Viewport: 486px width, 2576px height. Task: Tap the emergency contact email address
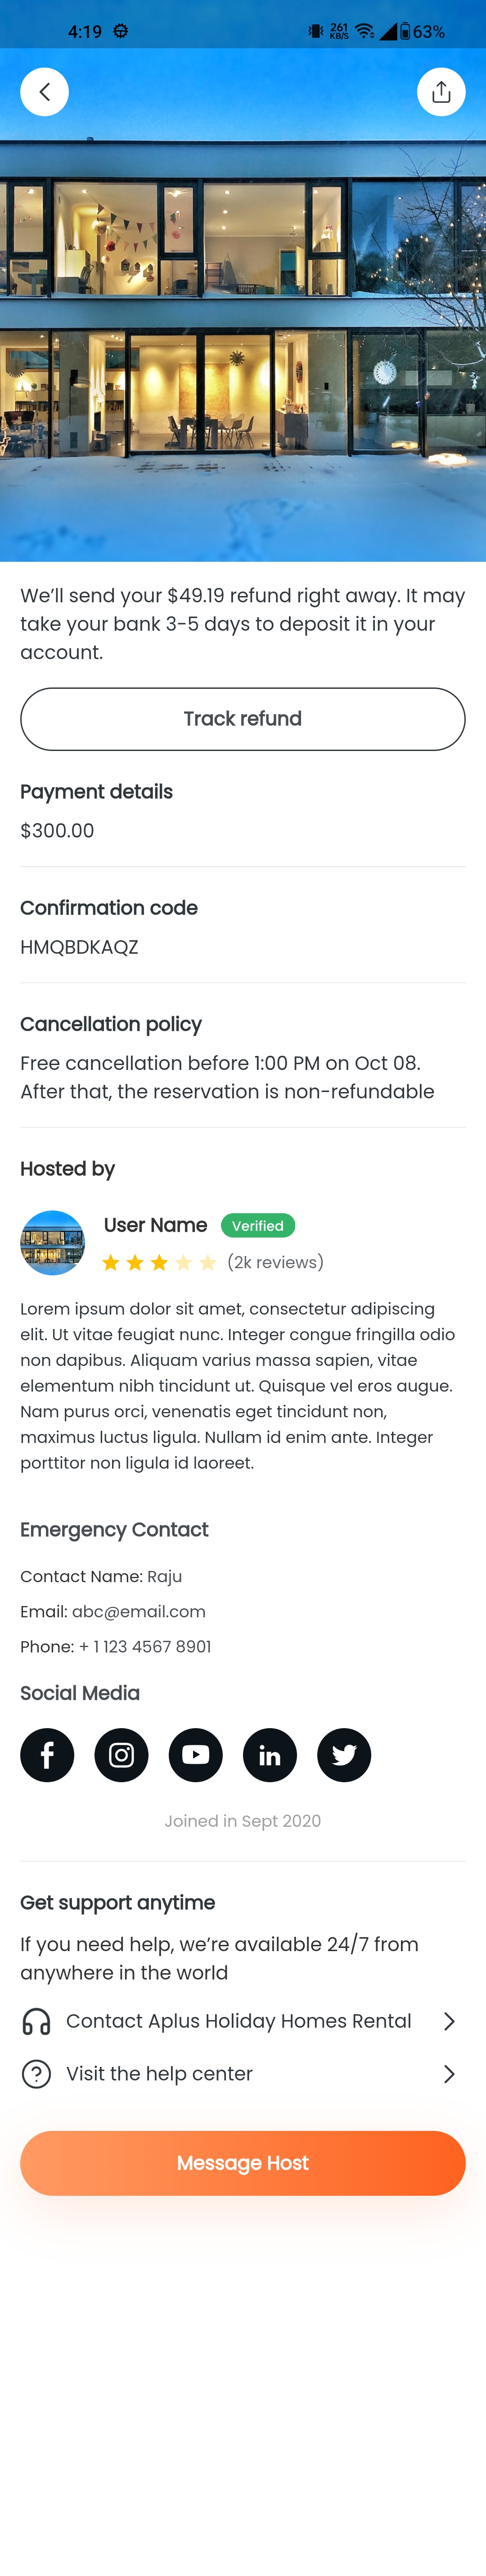[x=139, y=1611]
